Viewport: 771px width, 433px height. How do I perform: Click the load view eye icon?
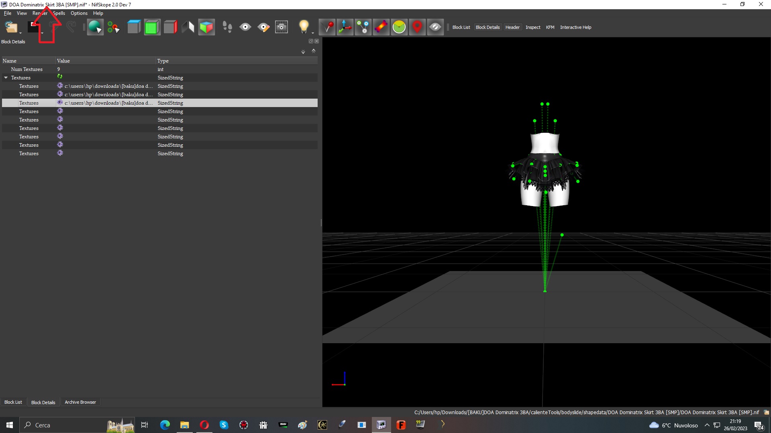point(245,27)
